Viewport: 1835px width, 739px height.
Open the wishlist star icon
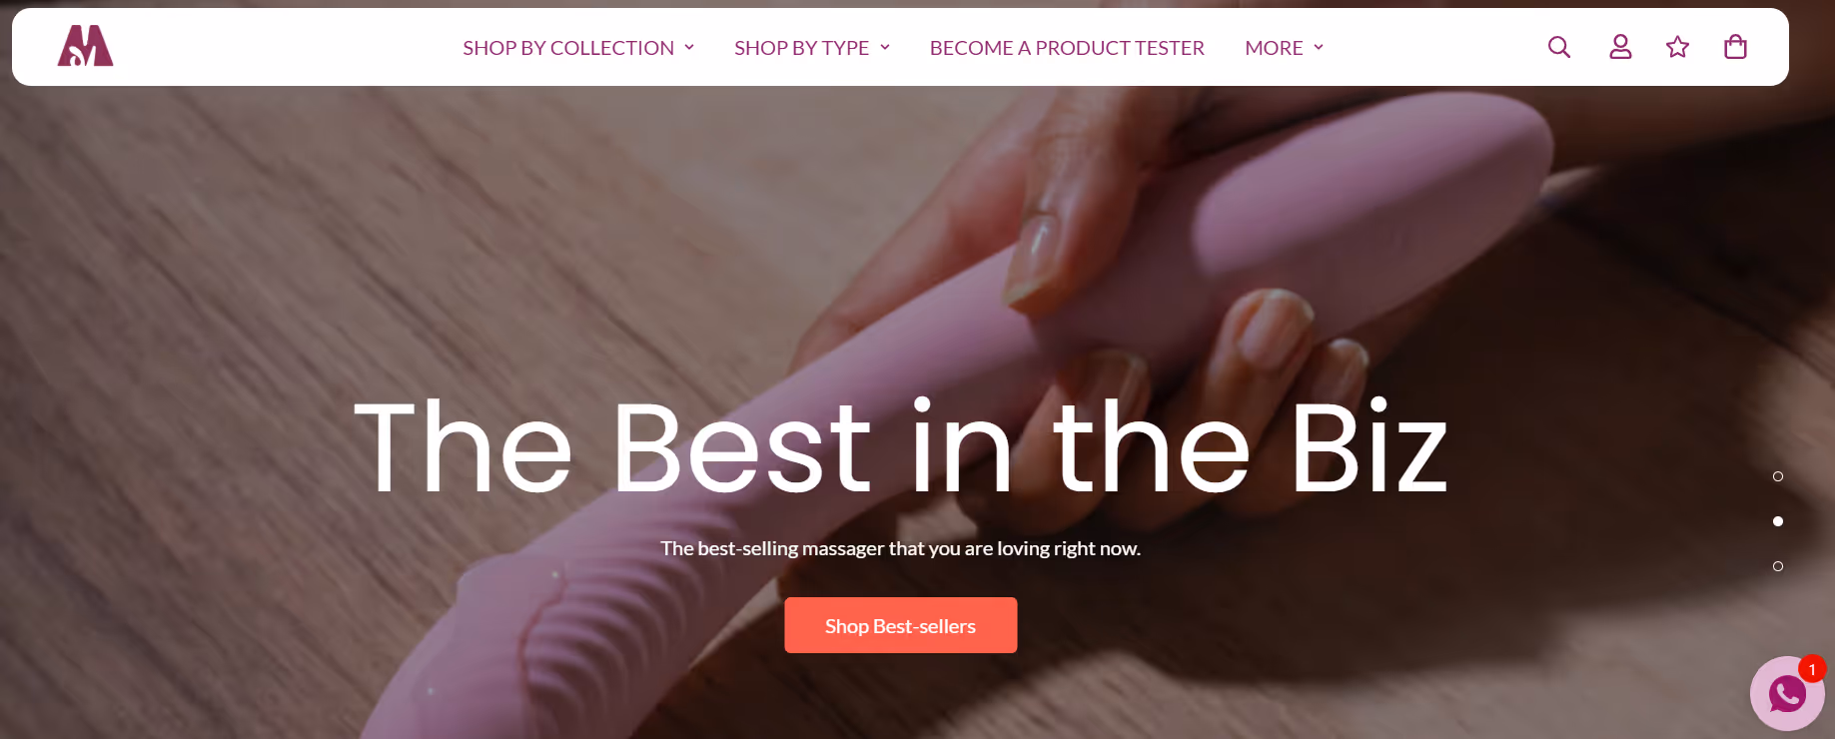coord(1677,47)
